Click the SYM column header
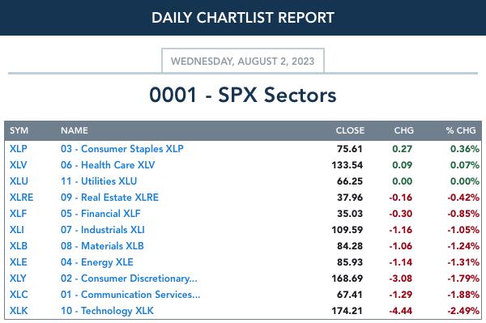The height and width of the screenshot is (323, 486). 19,130
